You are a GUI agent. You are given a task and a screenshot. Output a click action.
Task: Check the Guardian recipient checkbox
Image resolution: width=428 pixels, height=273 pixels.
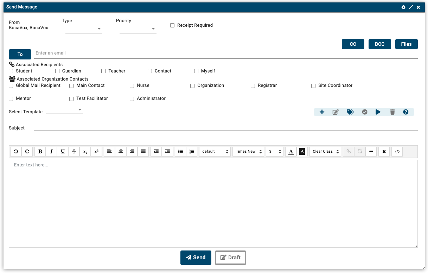pos(57,71)
